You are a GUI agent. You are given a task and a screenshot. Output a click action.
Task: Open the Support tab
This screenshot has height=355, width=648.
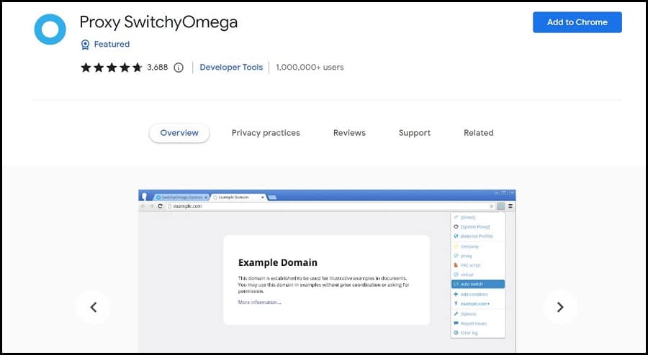pyautogui.click(x=415, y=133)
